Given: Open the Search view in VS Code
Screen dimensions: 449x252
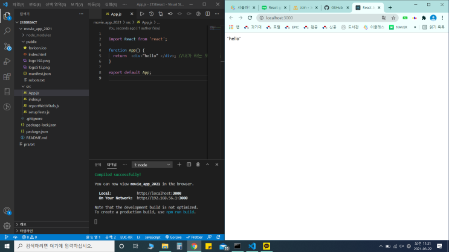Looking at the screenshot, I should pos(7,31).
